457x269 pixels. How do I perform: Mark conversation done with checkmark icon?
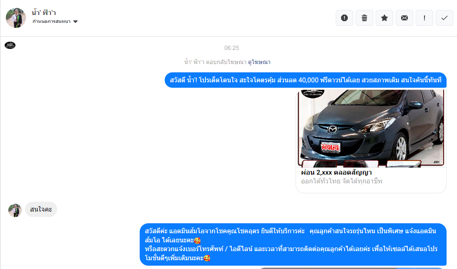click(x=444, y=18)
